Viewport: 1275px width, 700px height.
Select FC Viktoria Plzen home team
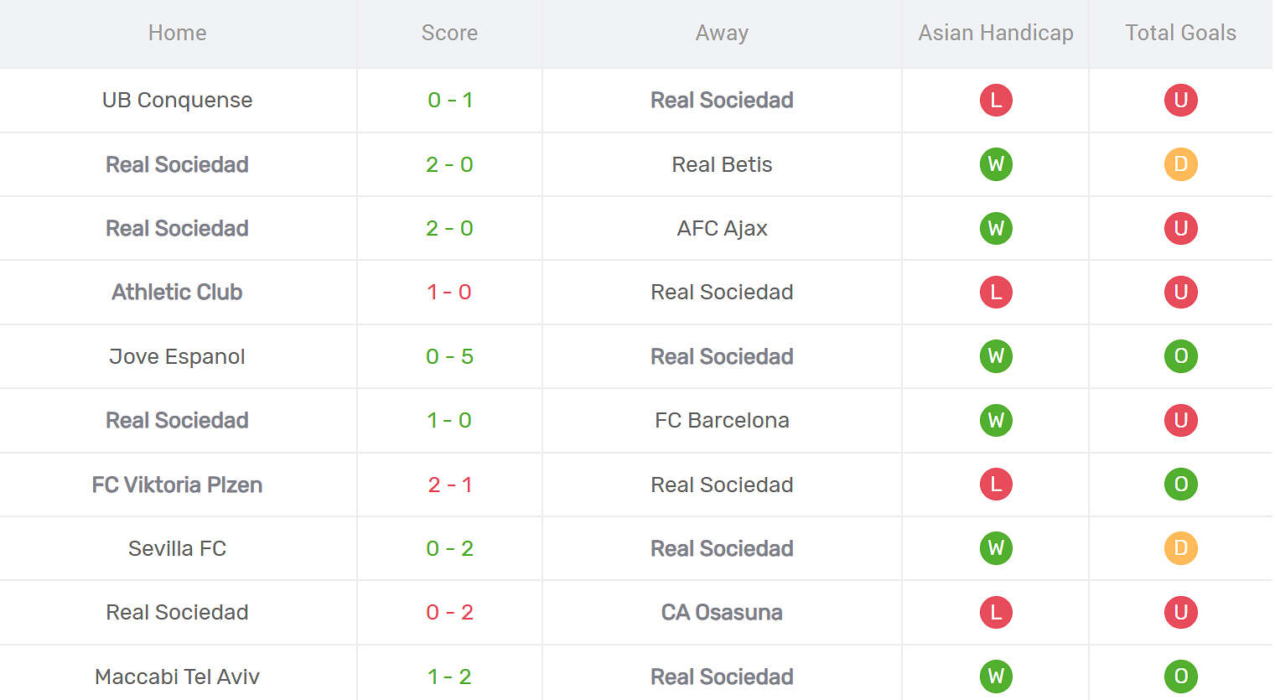177,485
